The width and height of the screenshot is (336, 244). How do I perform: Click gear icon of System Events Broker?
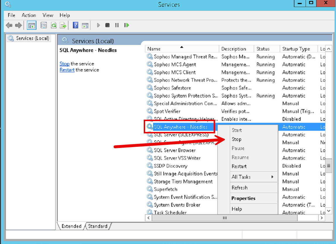[x=149, y=205]
